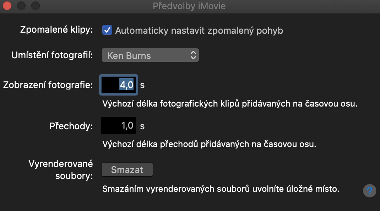The width and height of the screenshot is (380, 211).
Task: Click the 'Zpomalené klipy:' label
Action: pos(57,30)
